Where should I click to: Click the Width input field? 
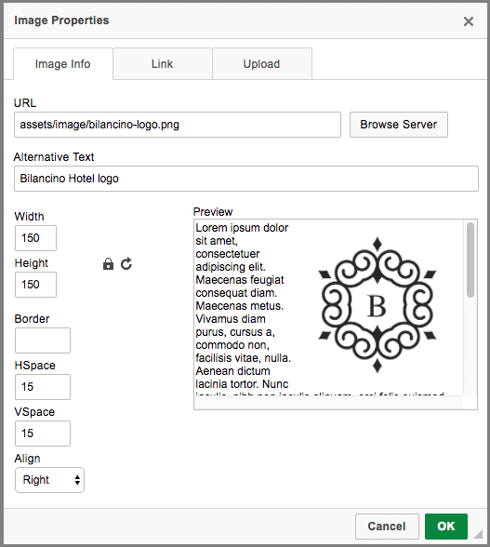click(x=35, y=238)
